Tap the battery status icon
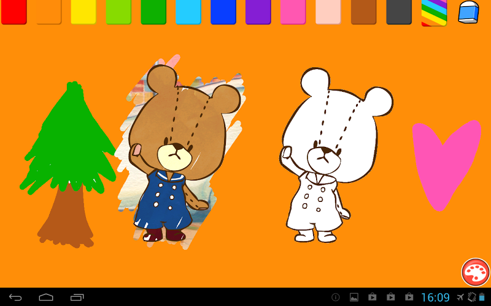 pos(482,297)
